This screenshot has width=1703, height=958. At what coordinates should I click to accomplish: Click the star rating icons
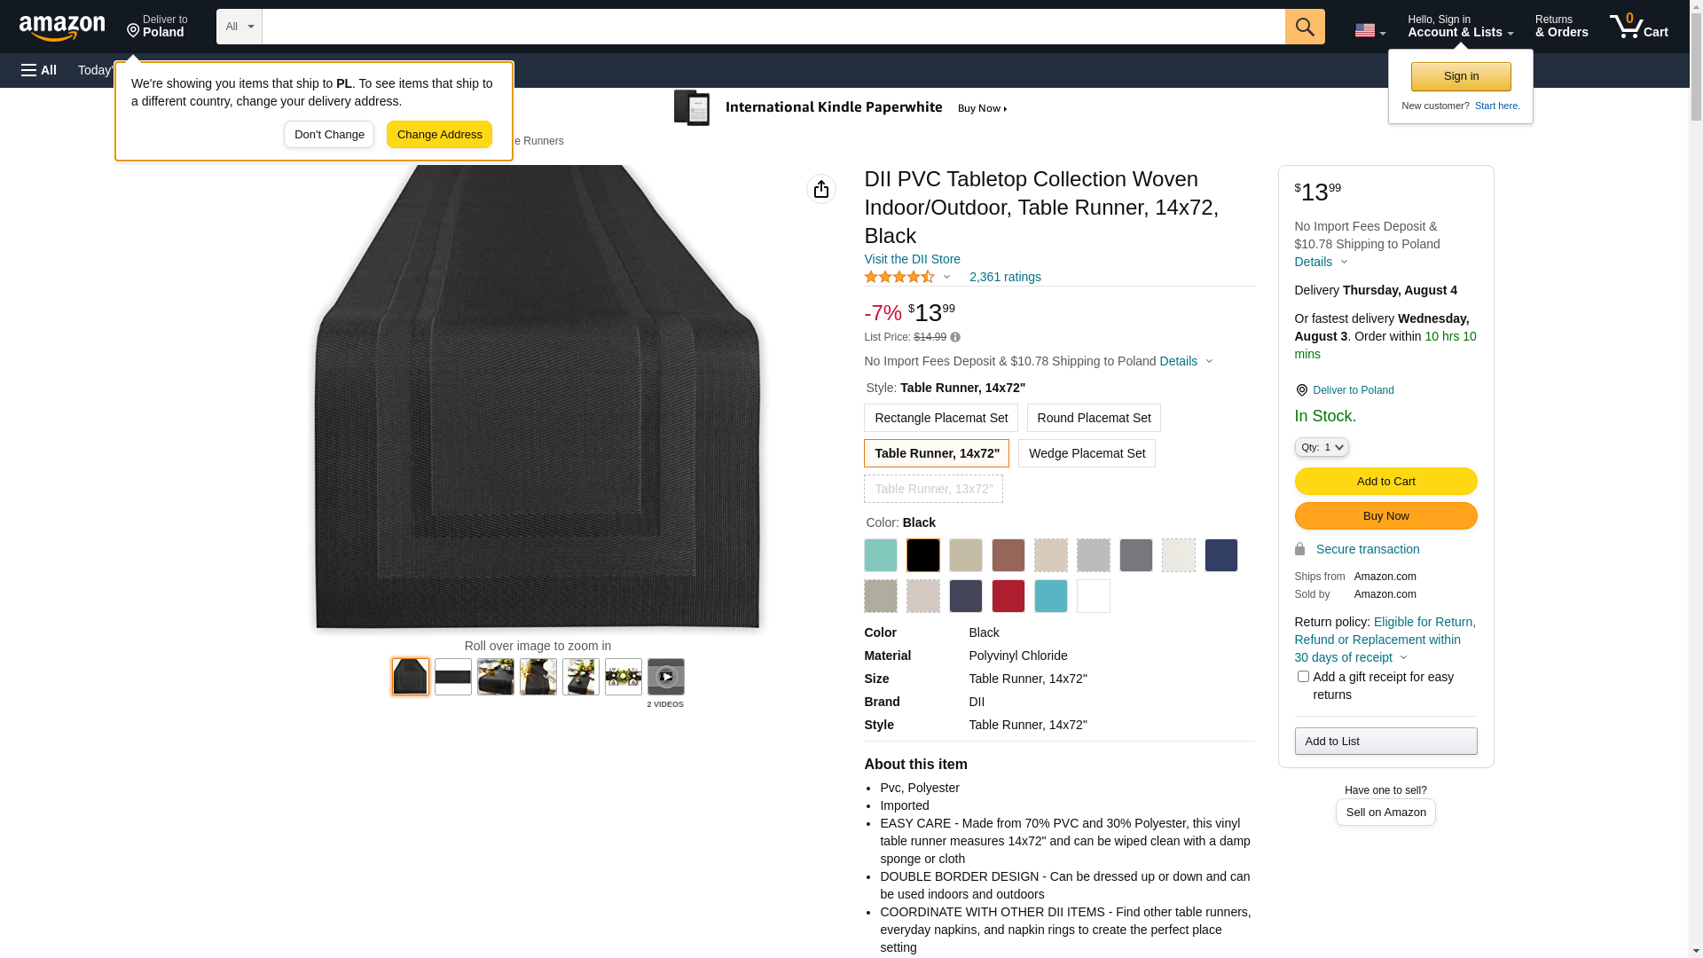pyautogui.click(x=899, y=277)
